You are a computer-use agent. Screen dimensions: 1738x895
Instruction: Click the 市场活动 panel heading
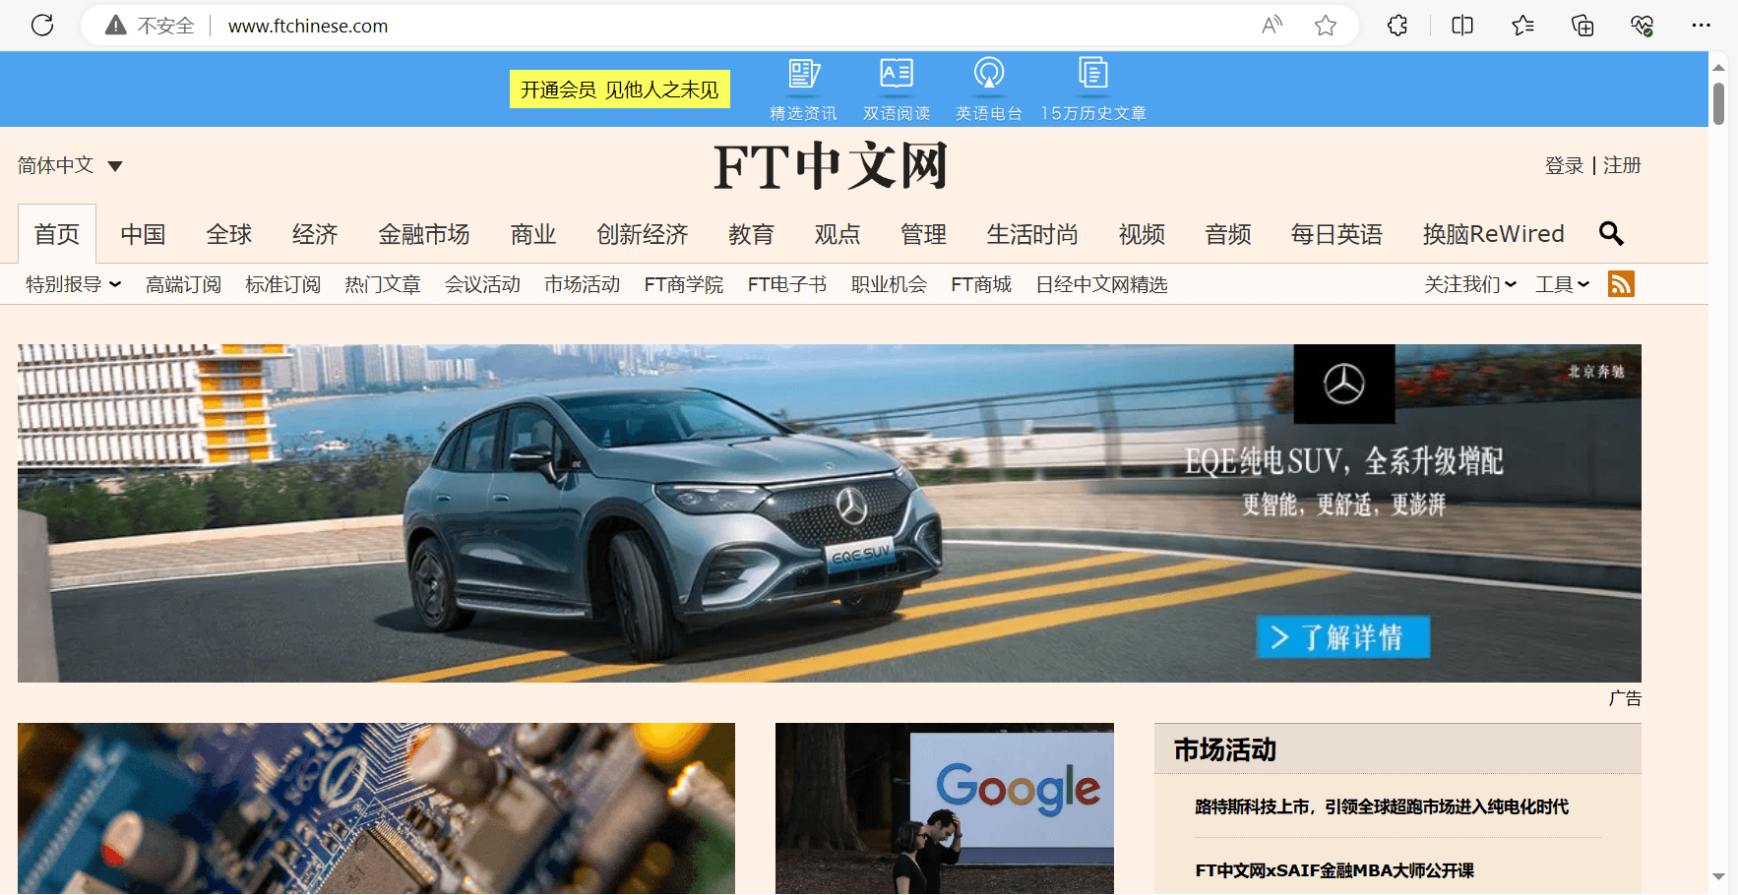point(1224,750)
